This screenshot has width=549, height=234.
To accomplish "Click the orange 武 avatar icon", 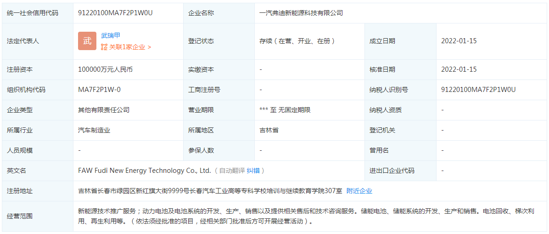I will tap(87, 41).
